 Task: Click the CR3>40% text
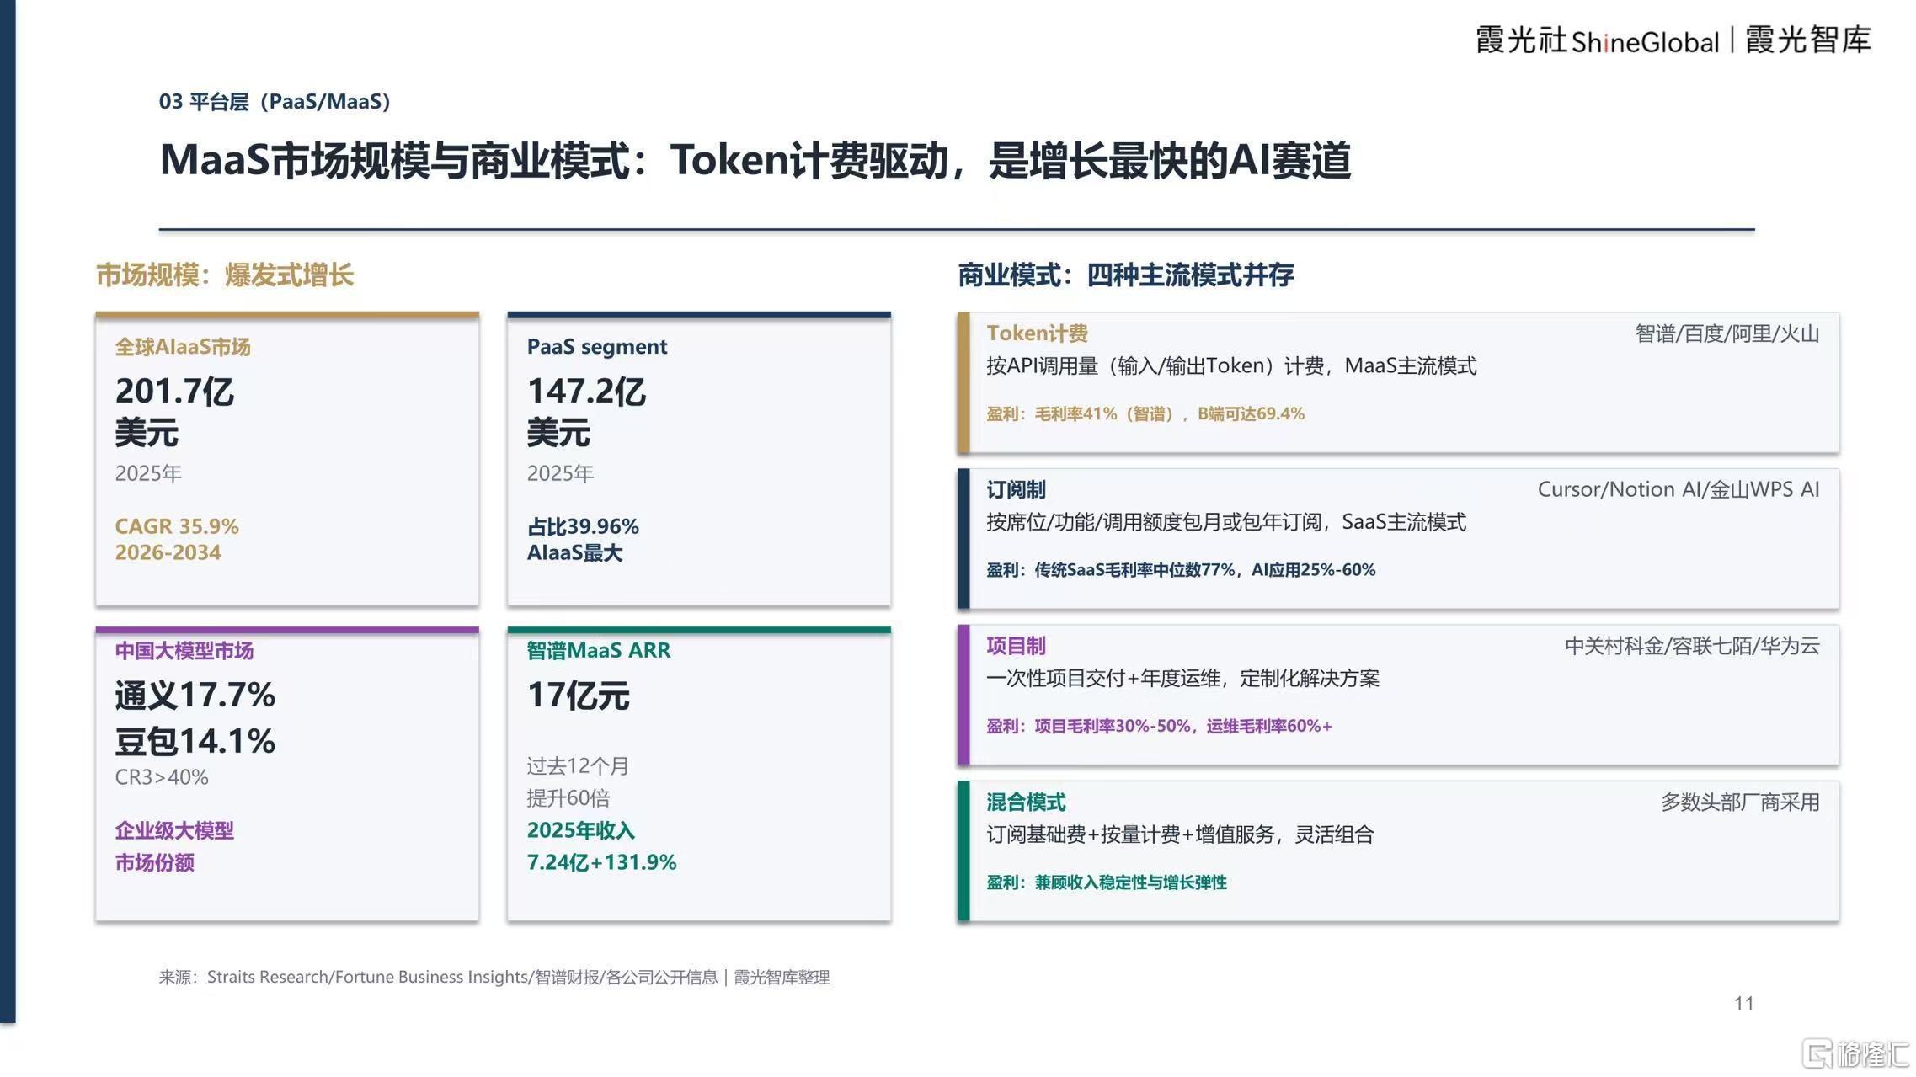162,777
